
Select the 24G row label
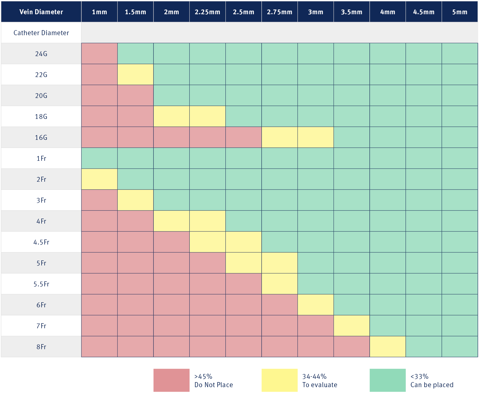pyautogui.click(x=41, y=54)
